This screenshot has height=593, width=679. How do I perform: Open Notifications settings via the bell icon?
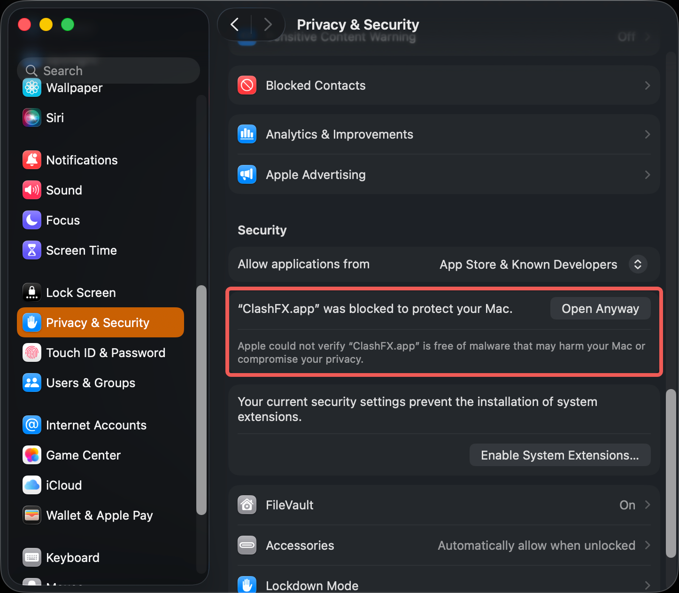pyautogui.click(x=31, y=160)
